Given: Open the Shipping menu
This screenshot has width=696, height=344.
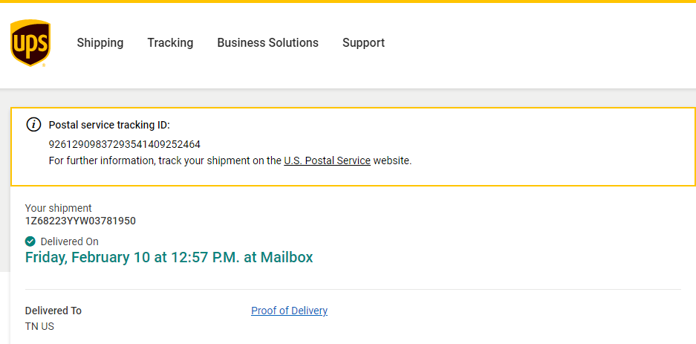Looking at the screenshot, I should 100,43.
